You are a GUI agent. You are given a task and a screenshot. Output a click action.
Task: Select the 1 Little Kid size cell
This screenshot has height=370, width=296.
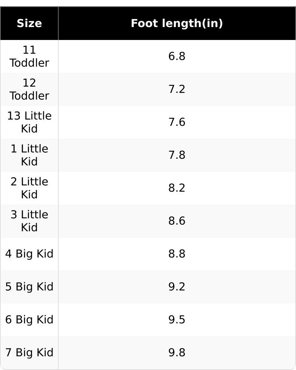29,155
